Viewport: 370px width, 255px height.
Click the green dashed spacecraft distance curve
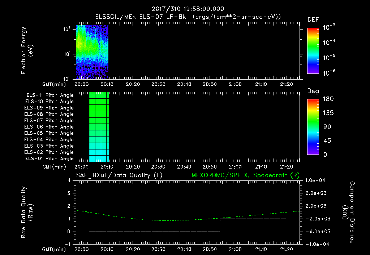tap(188, 216)
